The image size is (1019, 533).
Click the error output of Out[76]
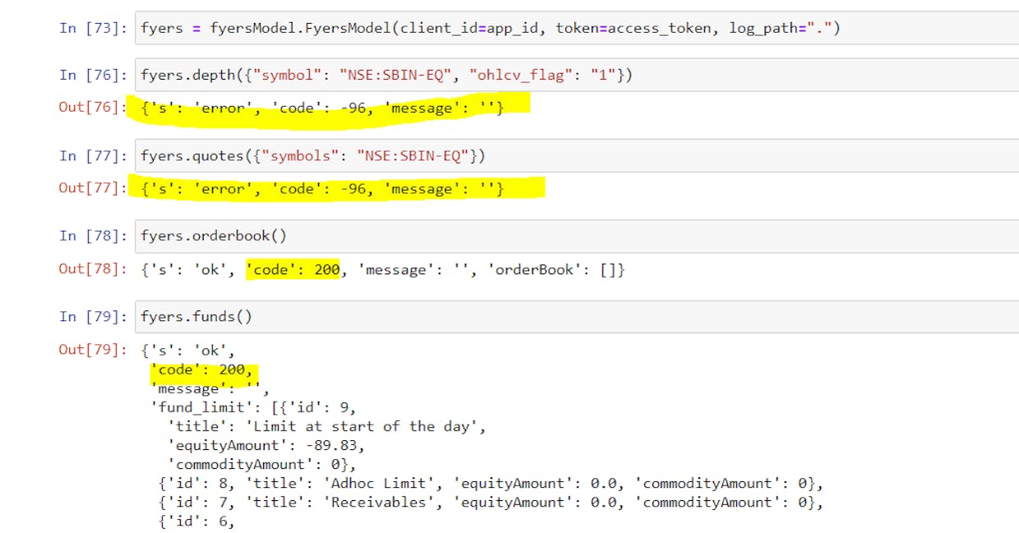(x=322, y=108)
